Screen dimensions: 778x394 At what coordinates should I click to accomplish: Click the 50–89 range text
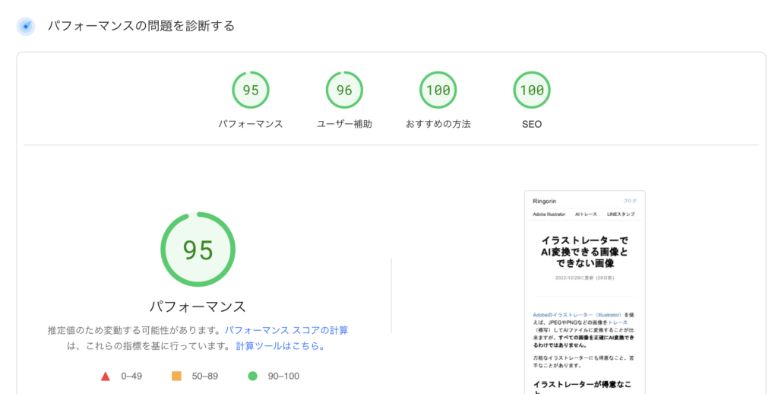(205, 376)
